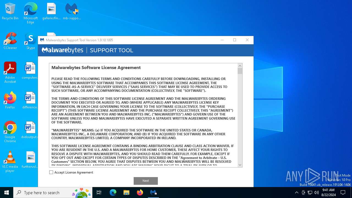The height and width of the screenshot is (198, 352).
Task: Select the mb-support desktop icon
Action: tap(72, 12)
